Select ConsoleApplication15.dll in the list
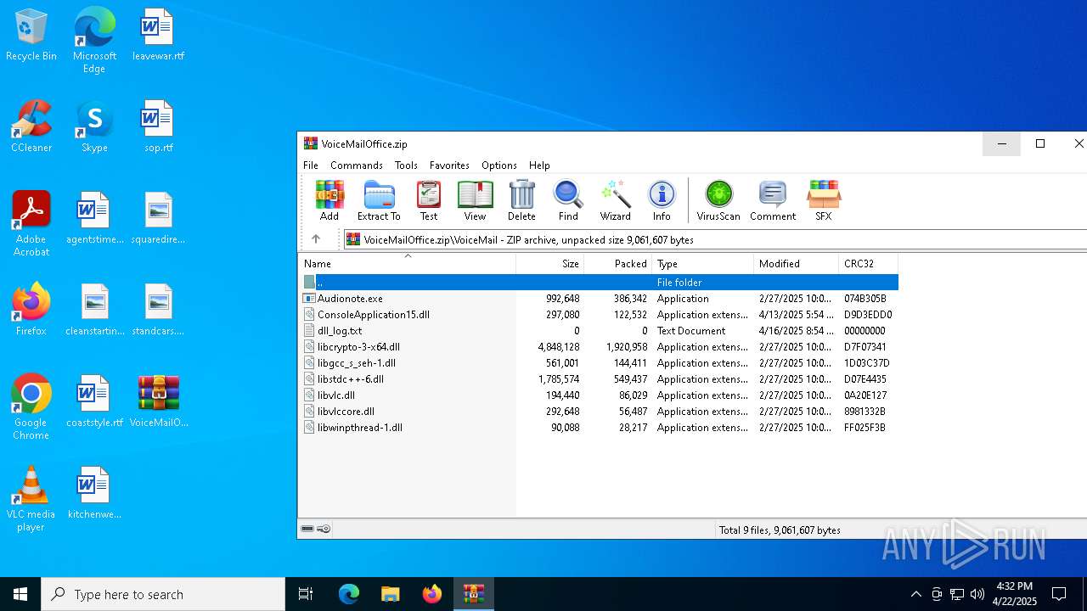Viewport: 1087px width, 611px height. 599,315
